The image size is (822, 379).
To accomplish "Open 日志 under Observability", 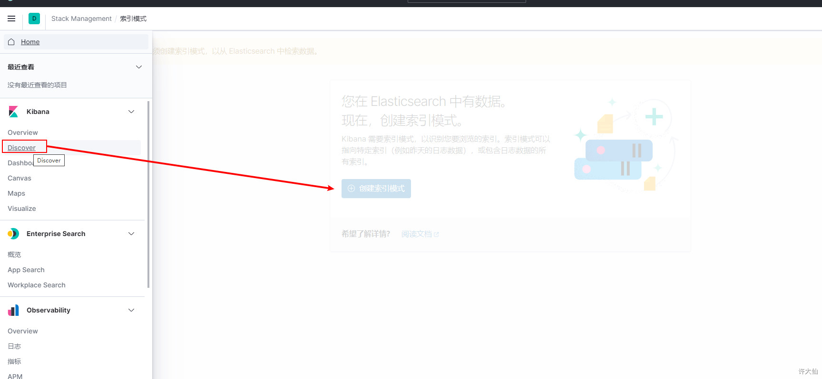I will pyautogui.click(x=14, y=346).
